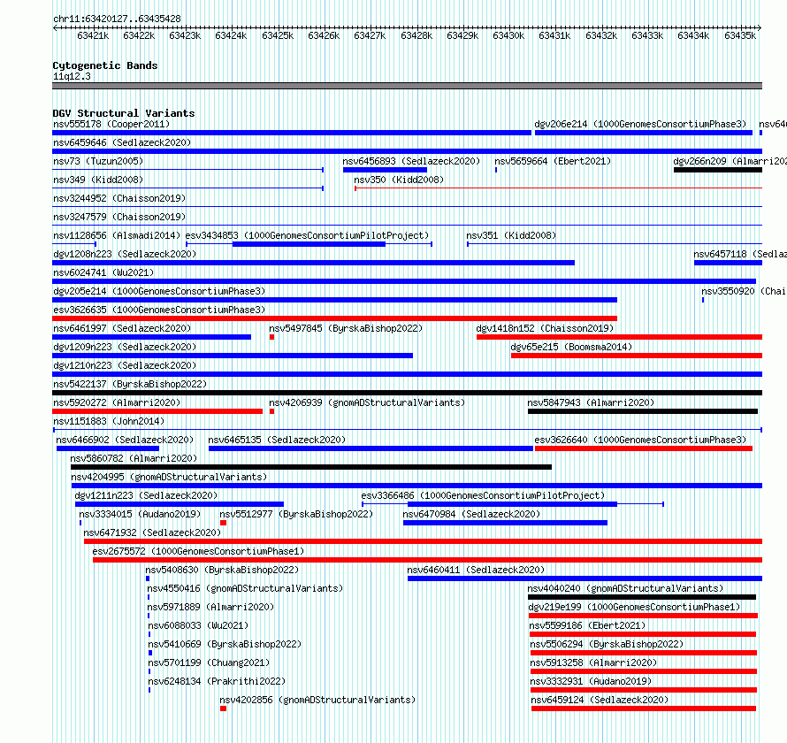
Task: Click nsv3334015 (Audano2019) label
Action: pos(140,514)
